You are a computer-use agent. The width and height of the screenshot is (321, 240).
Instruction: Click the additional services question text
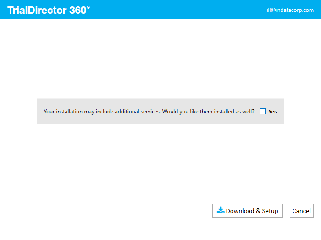(x=149, y=112)
